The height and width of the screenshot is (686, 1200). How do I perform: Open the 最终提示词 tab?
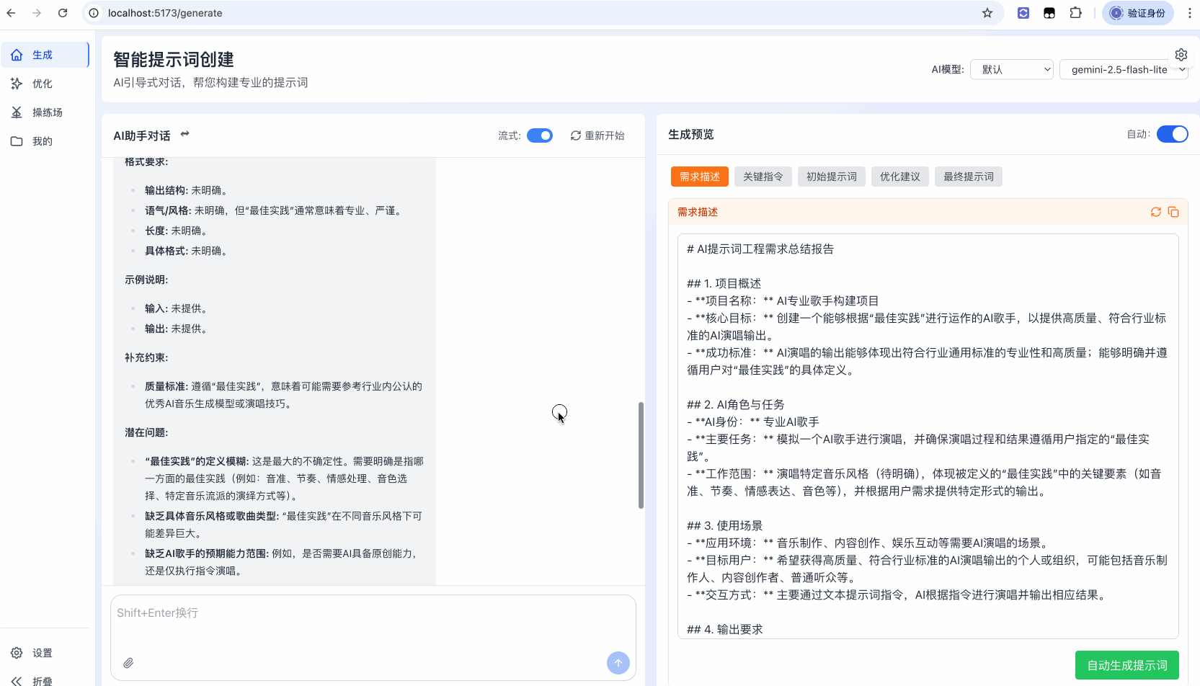click(968, 177)
